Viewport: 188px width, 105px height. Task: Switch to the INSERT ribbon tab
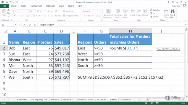click(x=23, y=6)
